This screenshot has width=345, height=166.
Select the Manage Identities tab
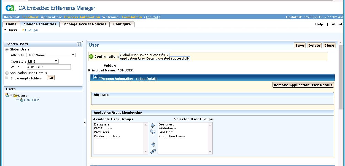pos(40,24)
